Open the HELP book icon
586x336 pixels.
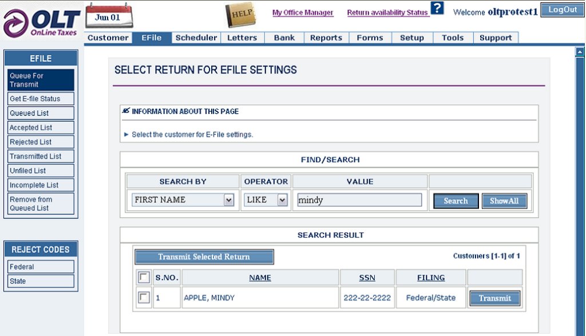coord(241,15)
